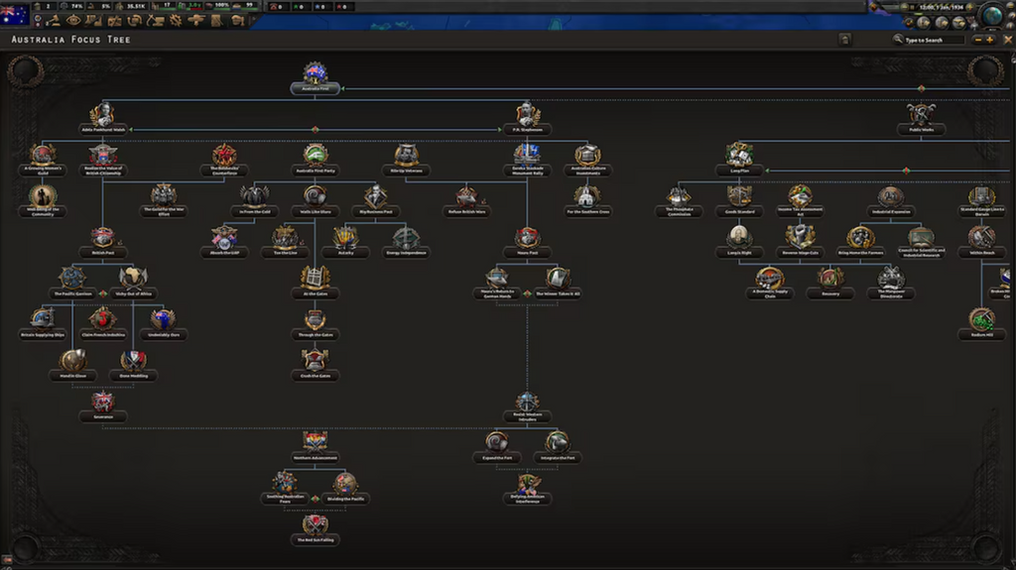Select the British Pact focus
The image size is (1016, 570).
[103, 242]
